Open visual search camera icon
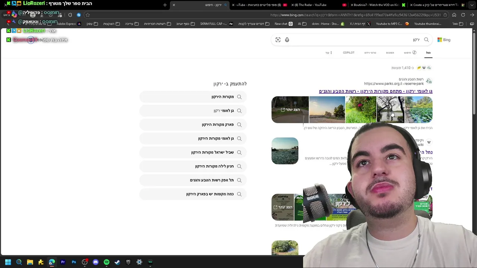 pyautogui.click(x=278, y=40)
